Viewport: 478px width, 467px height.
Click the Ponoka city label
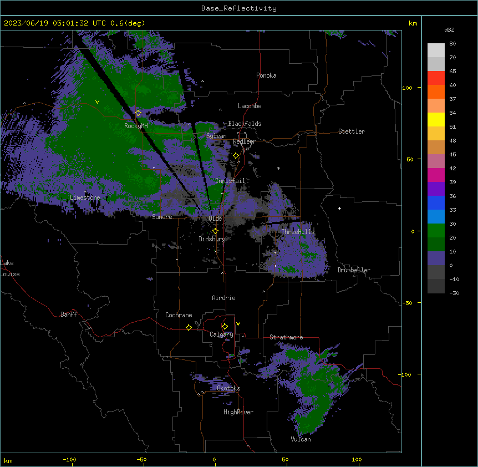pos(266,75)
